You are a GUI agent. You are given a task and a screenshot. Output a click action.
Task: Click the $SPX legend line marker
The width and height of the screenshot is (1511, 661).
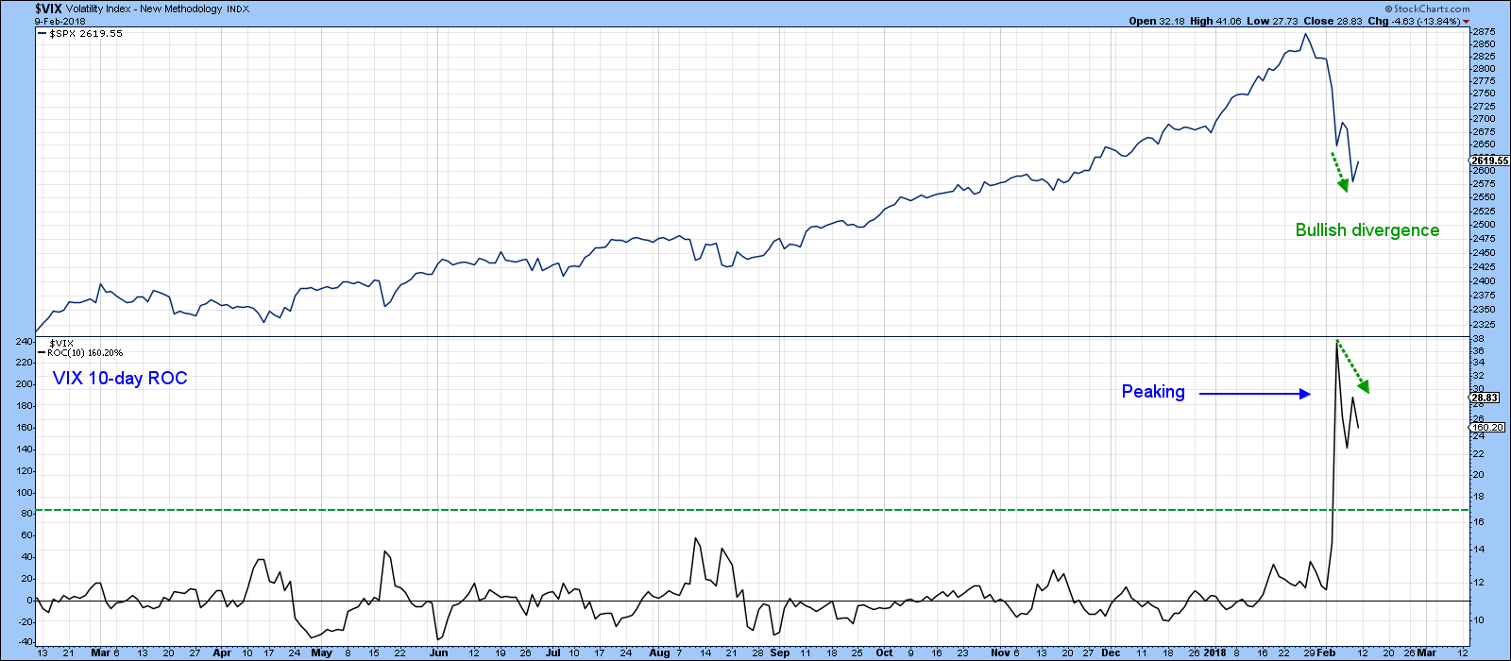(x=42, y=34)
